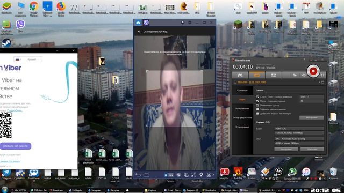
Task: Open Video tab in Bandicam sidebar
Action: (x=242, y=100)
